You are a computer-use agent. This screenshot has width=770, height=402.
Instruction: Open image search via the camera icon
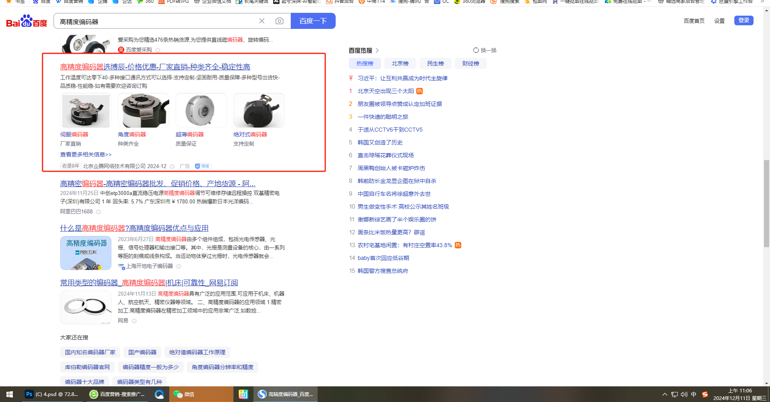280,21
